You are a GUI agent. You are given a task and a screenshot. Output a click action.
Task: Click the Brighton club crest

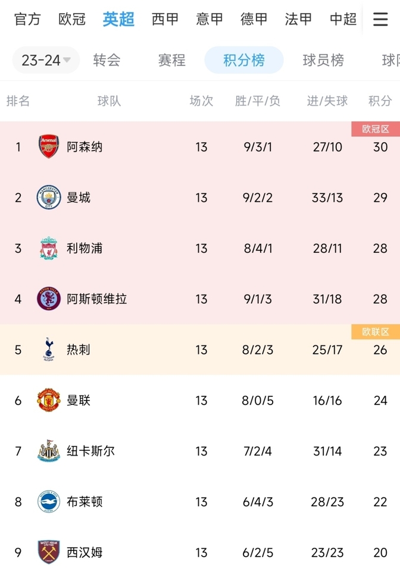pyautogui.click(x=49, y=501)
